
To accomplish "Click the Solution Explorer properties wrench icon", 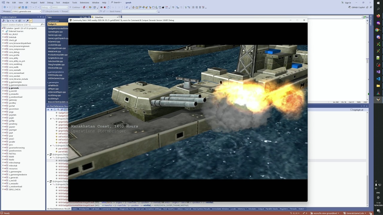I will (x=27, y=21).
